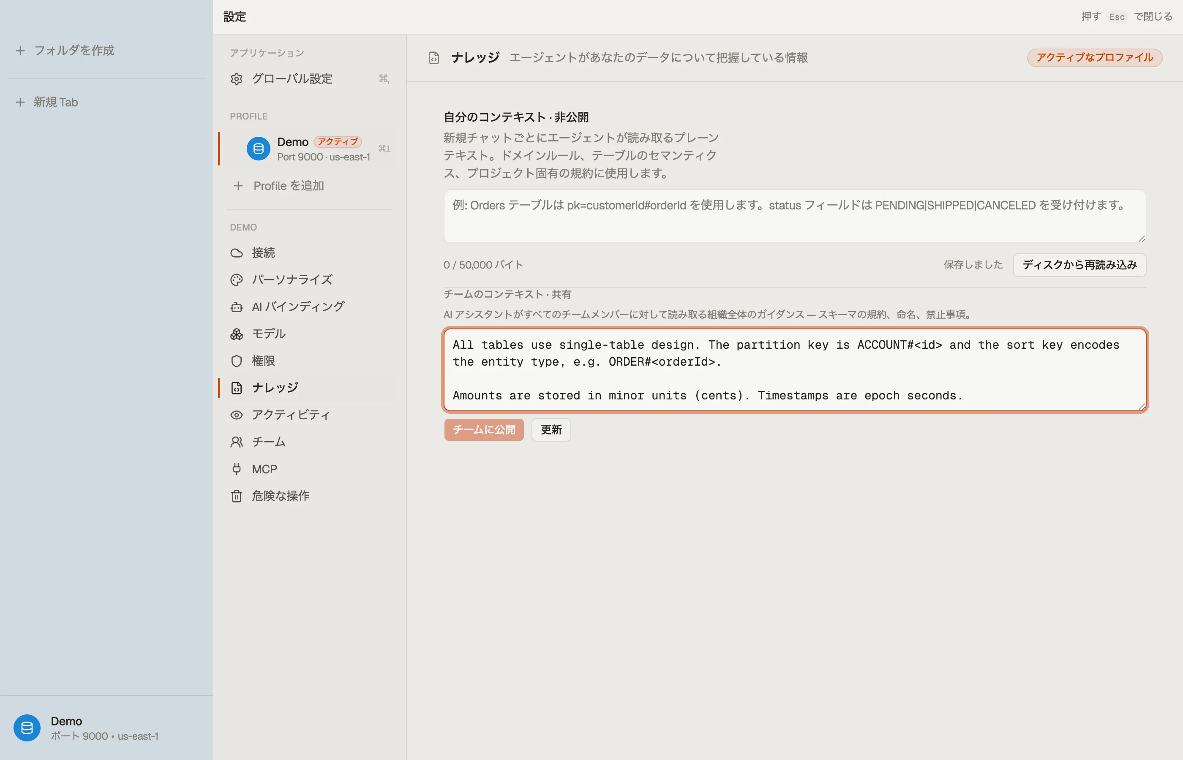This screenshot has height=760, width=1183.
Task: Click the ディスクから再読み込み button
Action: (1080, 265)
